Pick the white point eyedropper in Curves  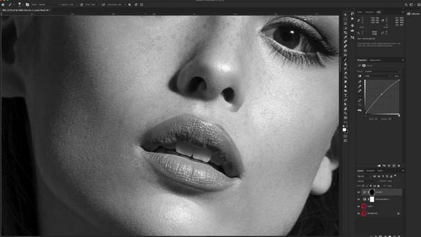(360, 91)
